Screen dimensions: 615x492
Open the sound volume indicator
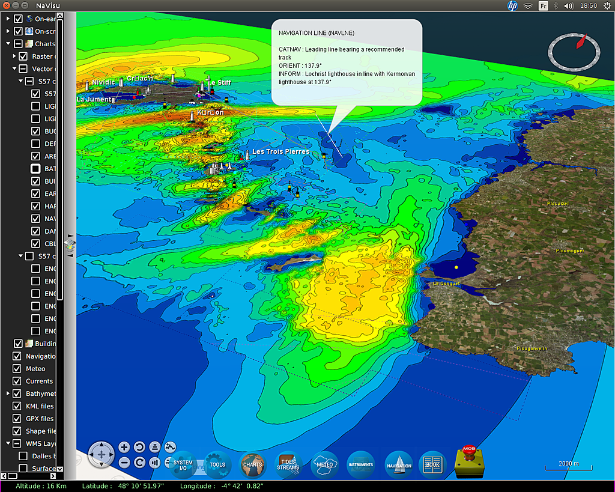coord(569,6)
